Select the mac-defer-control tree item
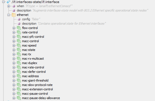 [x=34, y=72]
